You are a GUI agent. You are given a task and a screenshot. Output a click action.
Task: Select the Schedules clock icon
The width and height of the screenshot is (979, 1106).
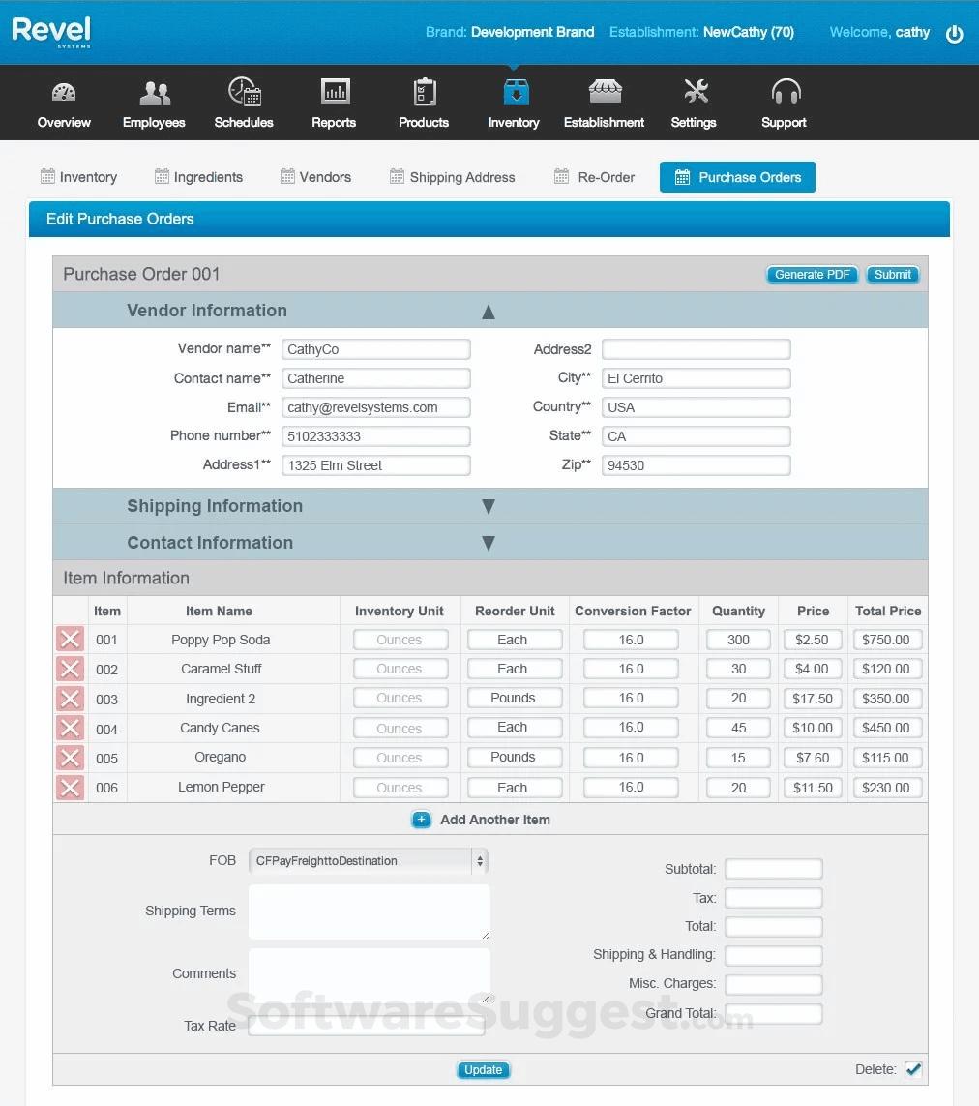coord(244,94)
